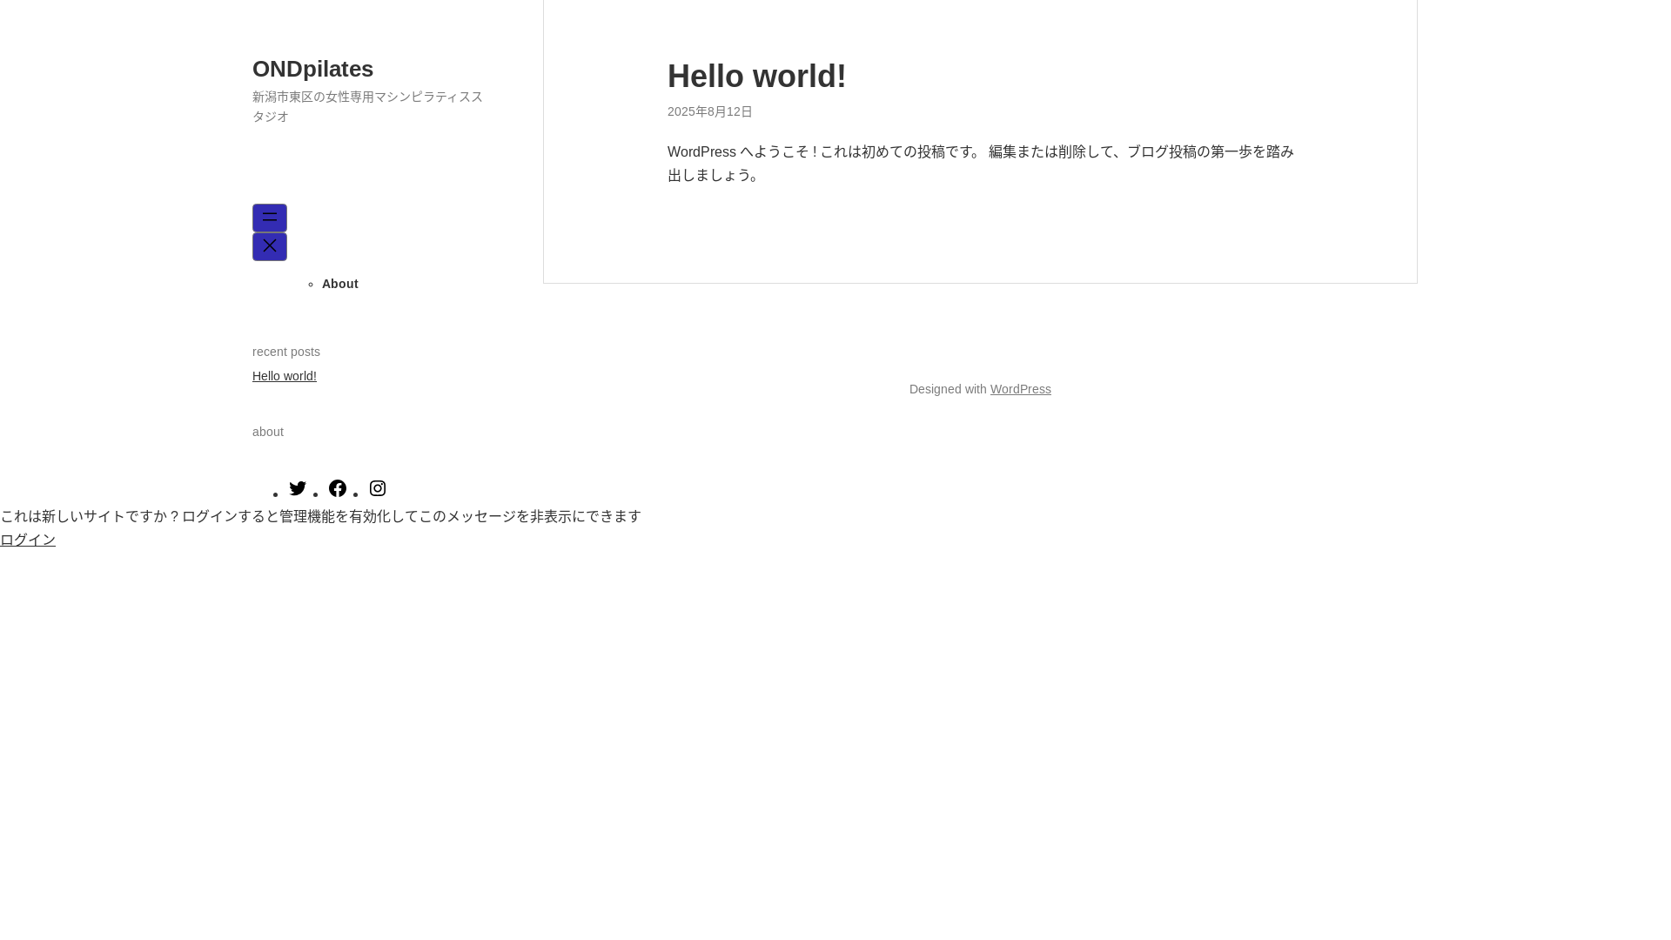Click the about widget heading text
1671x940 pixels.
(x=268, y=432)
